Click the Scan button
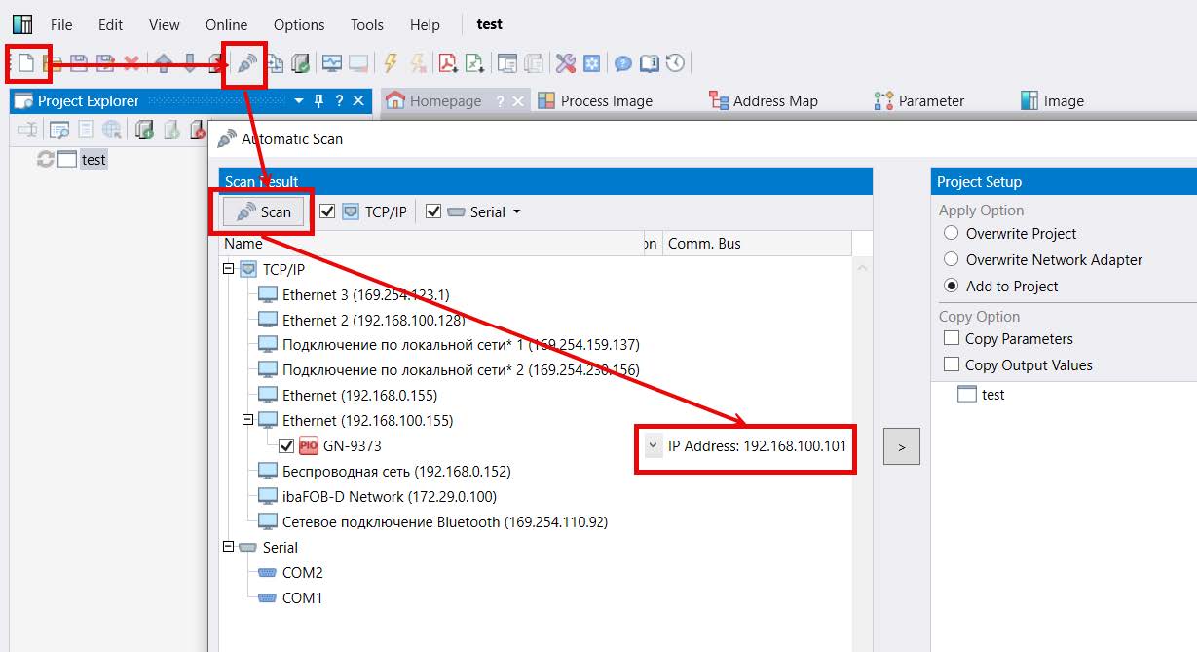This screenshot has height=652, width=1197. click(x=264, y=211)
